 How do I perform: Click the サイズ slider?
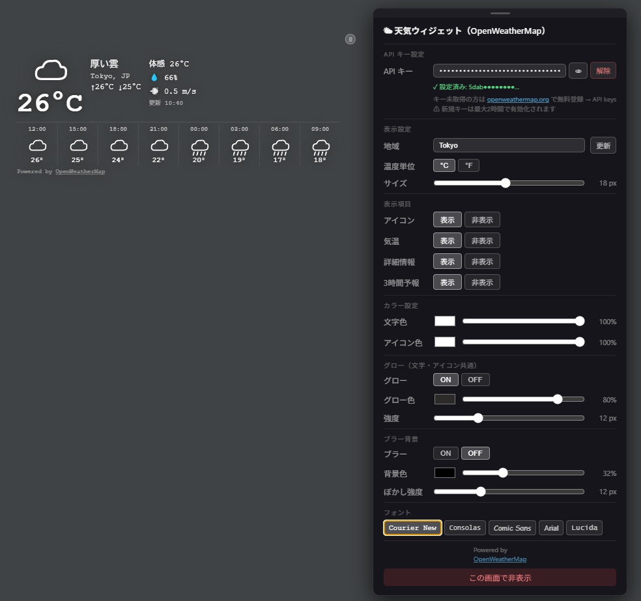tap(509, 183)
